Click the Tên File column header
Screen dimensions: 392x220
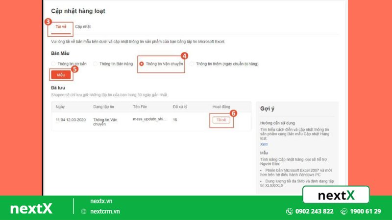point(140,107)
